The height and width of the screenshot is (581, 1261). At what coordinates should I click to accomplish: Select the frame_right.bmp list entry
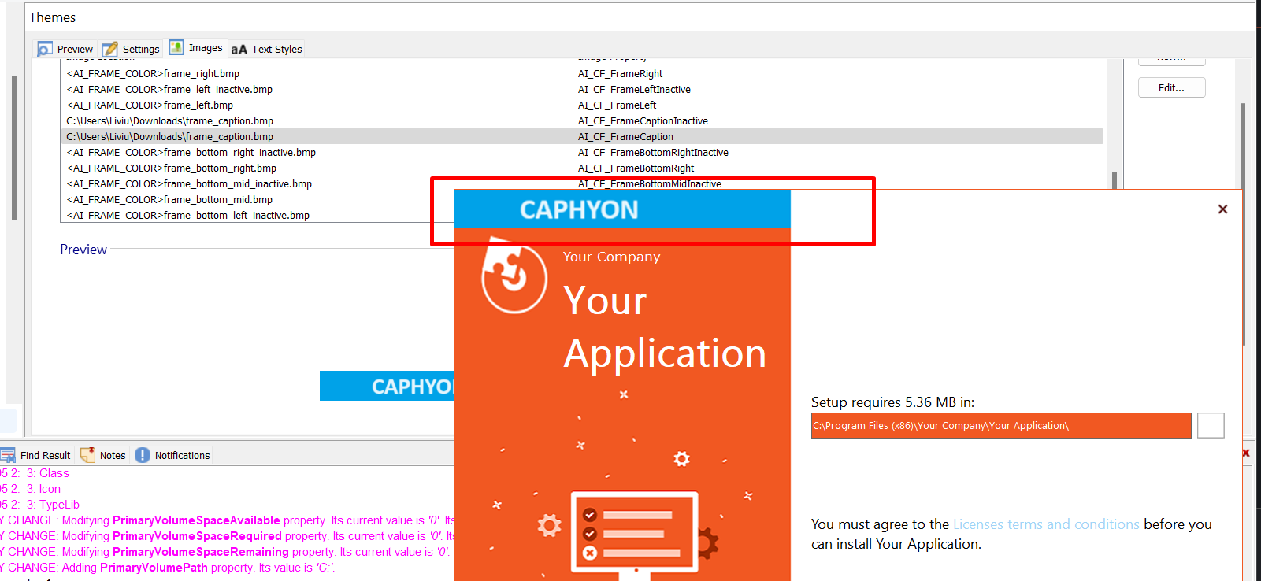tap(153, 74)
